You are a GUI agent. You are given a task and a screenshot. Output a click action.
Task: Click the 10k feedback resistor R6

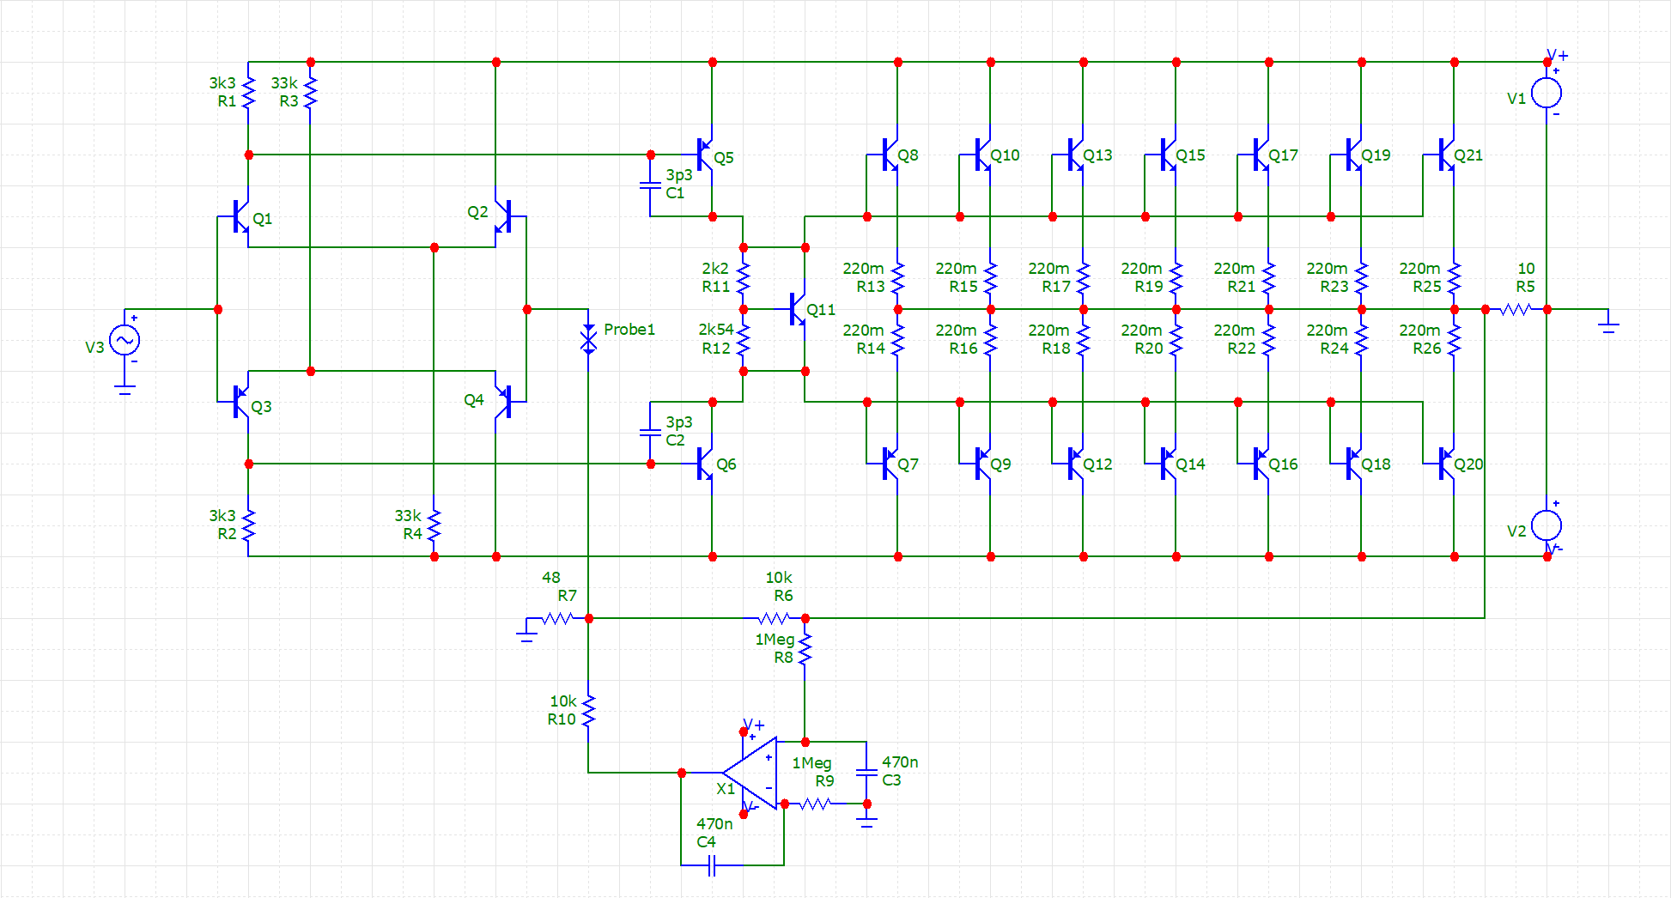tap(774, 618)
